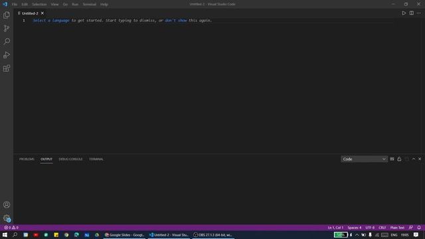This screenshot has height=239, width=425.
Task: Click the Windows taskbar search icon
Action: tap(15, 235)
